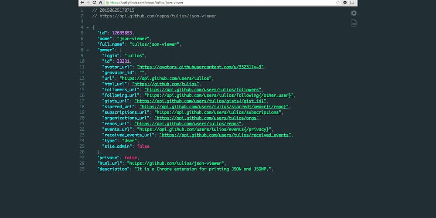The height and width of the screenshot is (218, 436).
Task: Open the followers_url link
Action: point(203,89)
